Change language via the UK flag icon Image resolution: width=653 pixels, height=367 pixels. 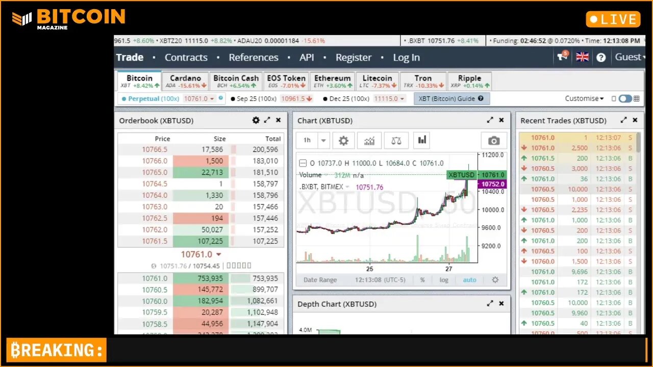pos(582,57)
